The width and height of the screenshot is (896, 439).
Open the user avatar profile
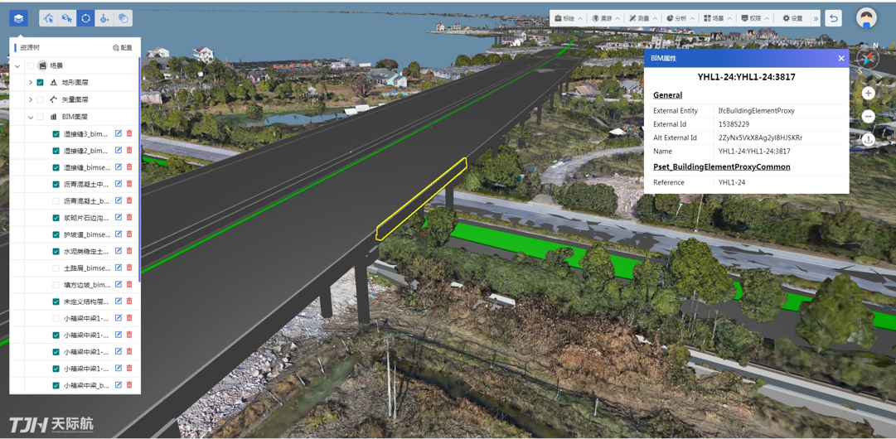(x=866, y=18)
